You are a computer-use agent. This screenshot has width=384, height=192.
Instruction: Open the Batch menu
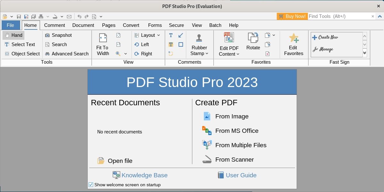(215, 25)
